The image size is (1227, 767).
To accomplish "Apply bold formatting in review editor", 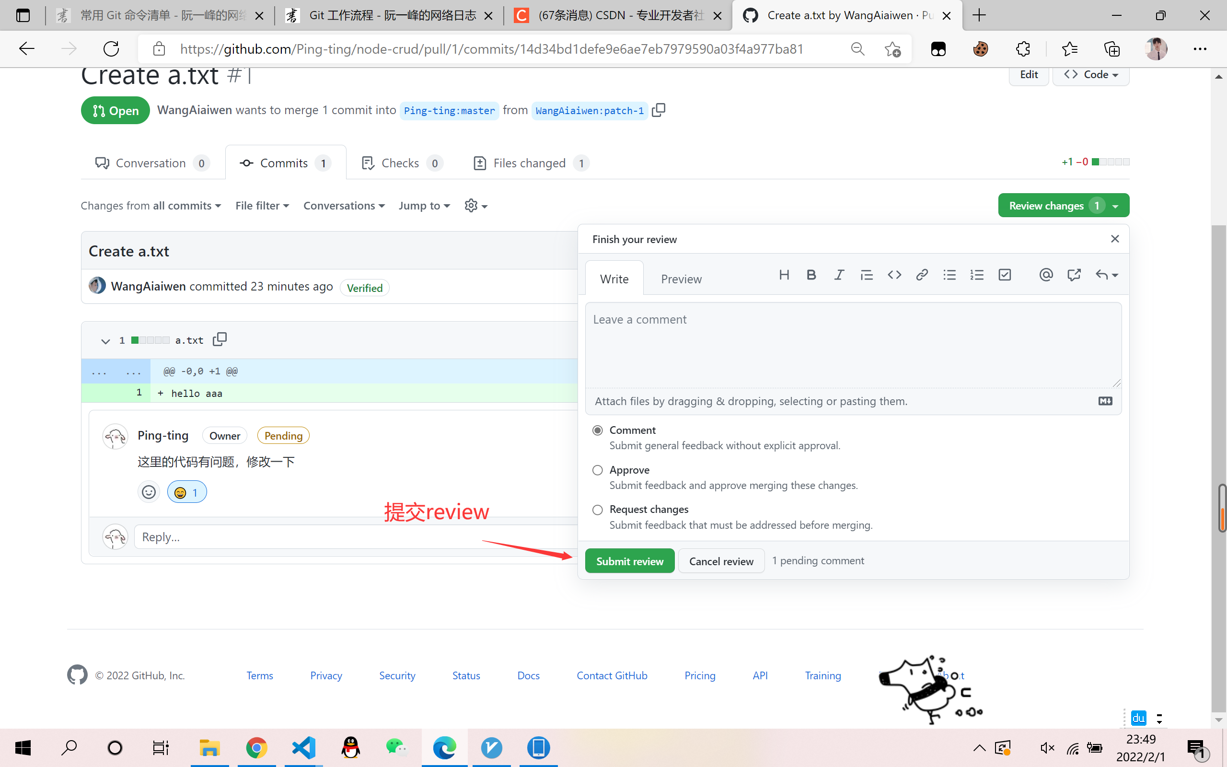I will click(811, 275).
